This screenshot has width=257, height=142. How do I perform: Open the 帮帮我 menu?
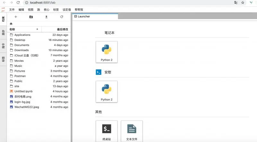pyautogui.click(x=79, y=10)
